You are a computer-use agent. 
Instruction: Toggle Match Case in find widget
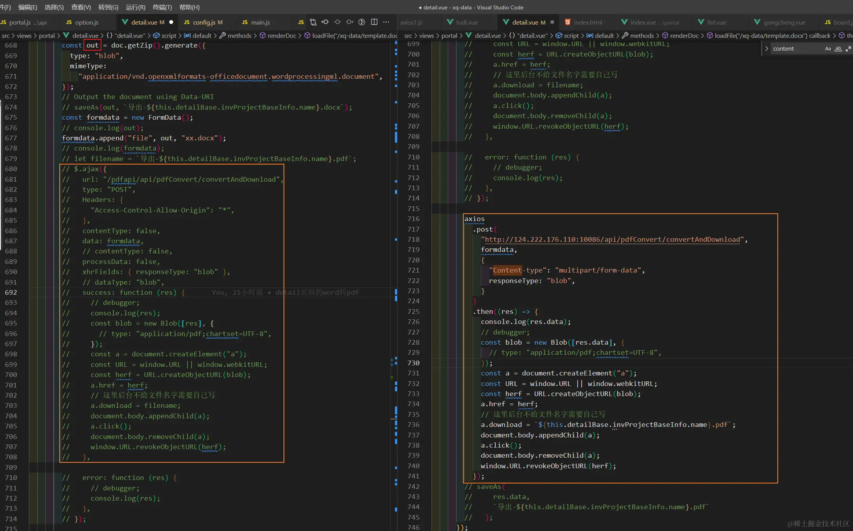pos(828,49)
